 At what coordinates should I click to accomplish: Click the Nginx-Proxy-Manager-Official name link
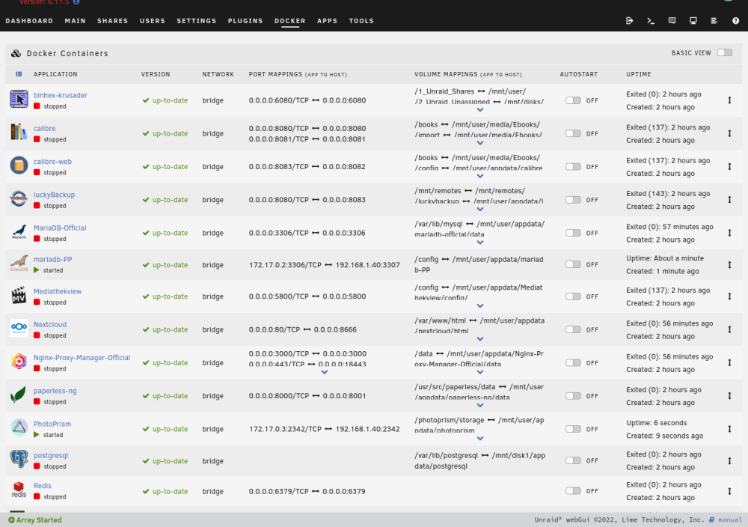click(x=82, y=358)
